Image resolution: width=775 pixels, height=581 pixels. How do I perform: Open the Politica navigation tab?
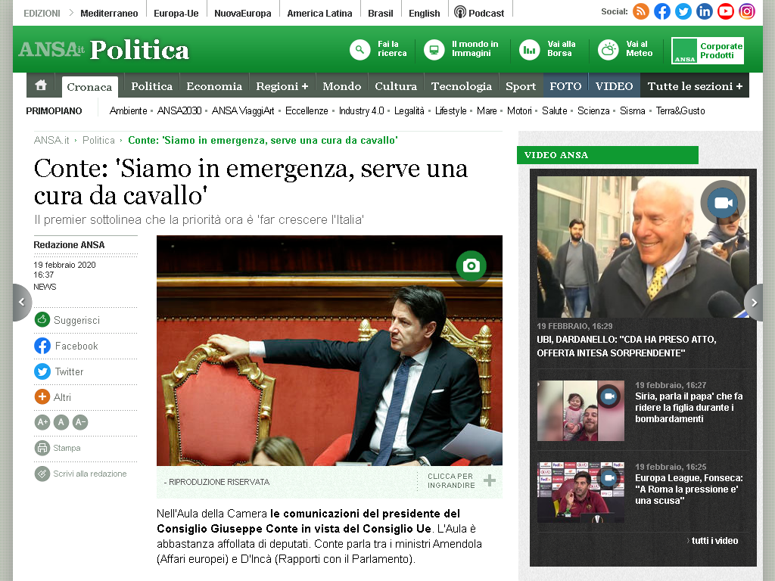tap(151, 86)
